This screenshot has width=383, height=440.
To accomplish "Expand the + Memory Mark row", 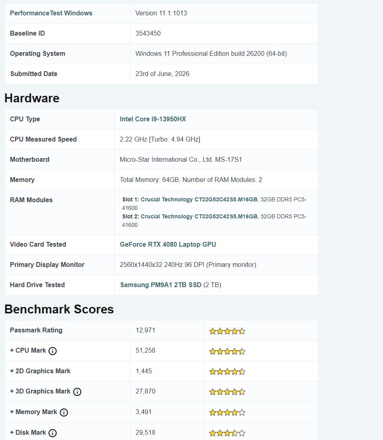I will [x=34, y=412].
